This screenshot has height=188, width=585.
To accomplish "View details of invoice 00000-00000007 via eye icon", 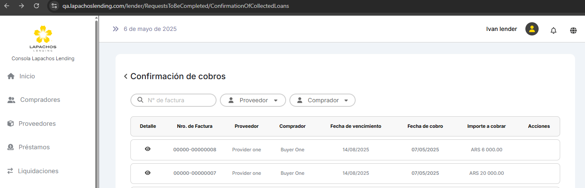I will 148,173.
